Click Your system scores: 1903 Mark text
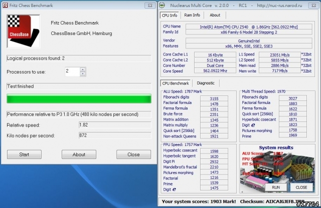321x208 pixels. (x=199, y=201)
